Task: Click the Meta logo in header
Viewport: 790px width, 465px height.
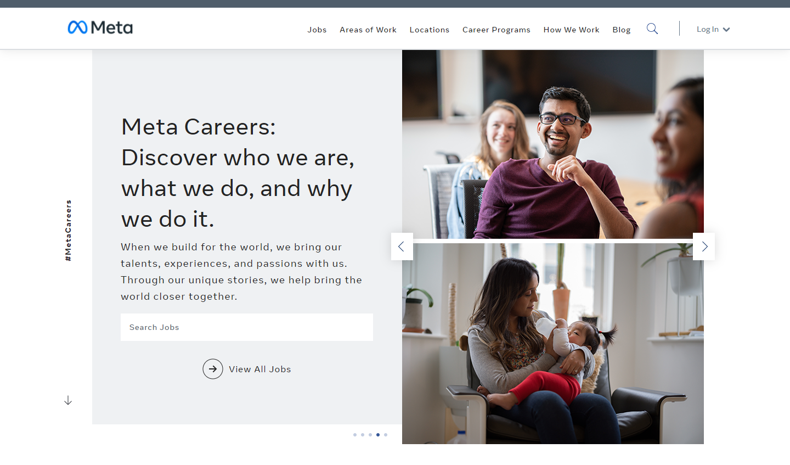Action: 100,27
